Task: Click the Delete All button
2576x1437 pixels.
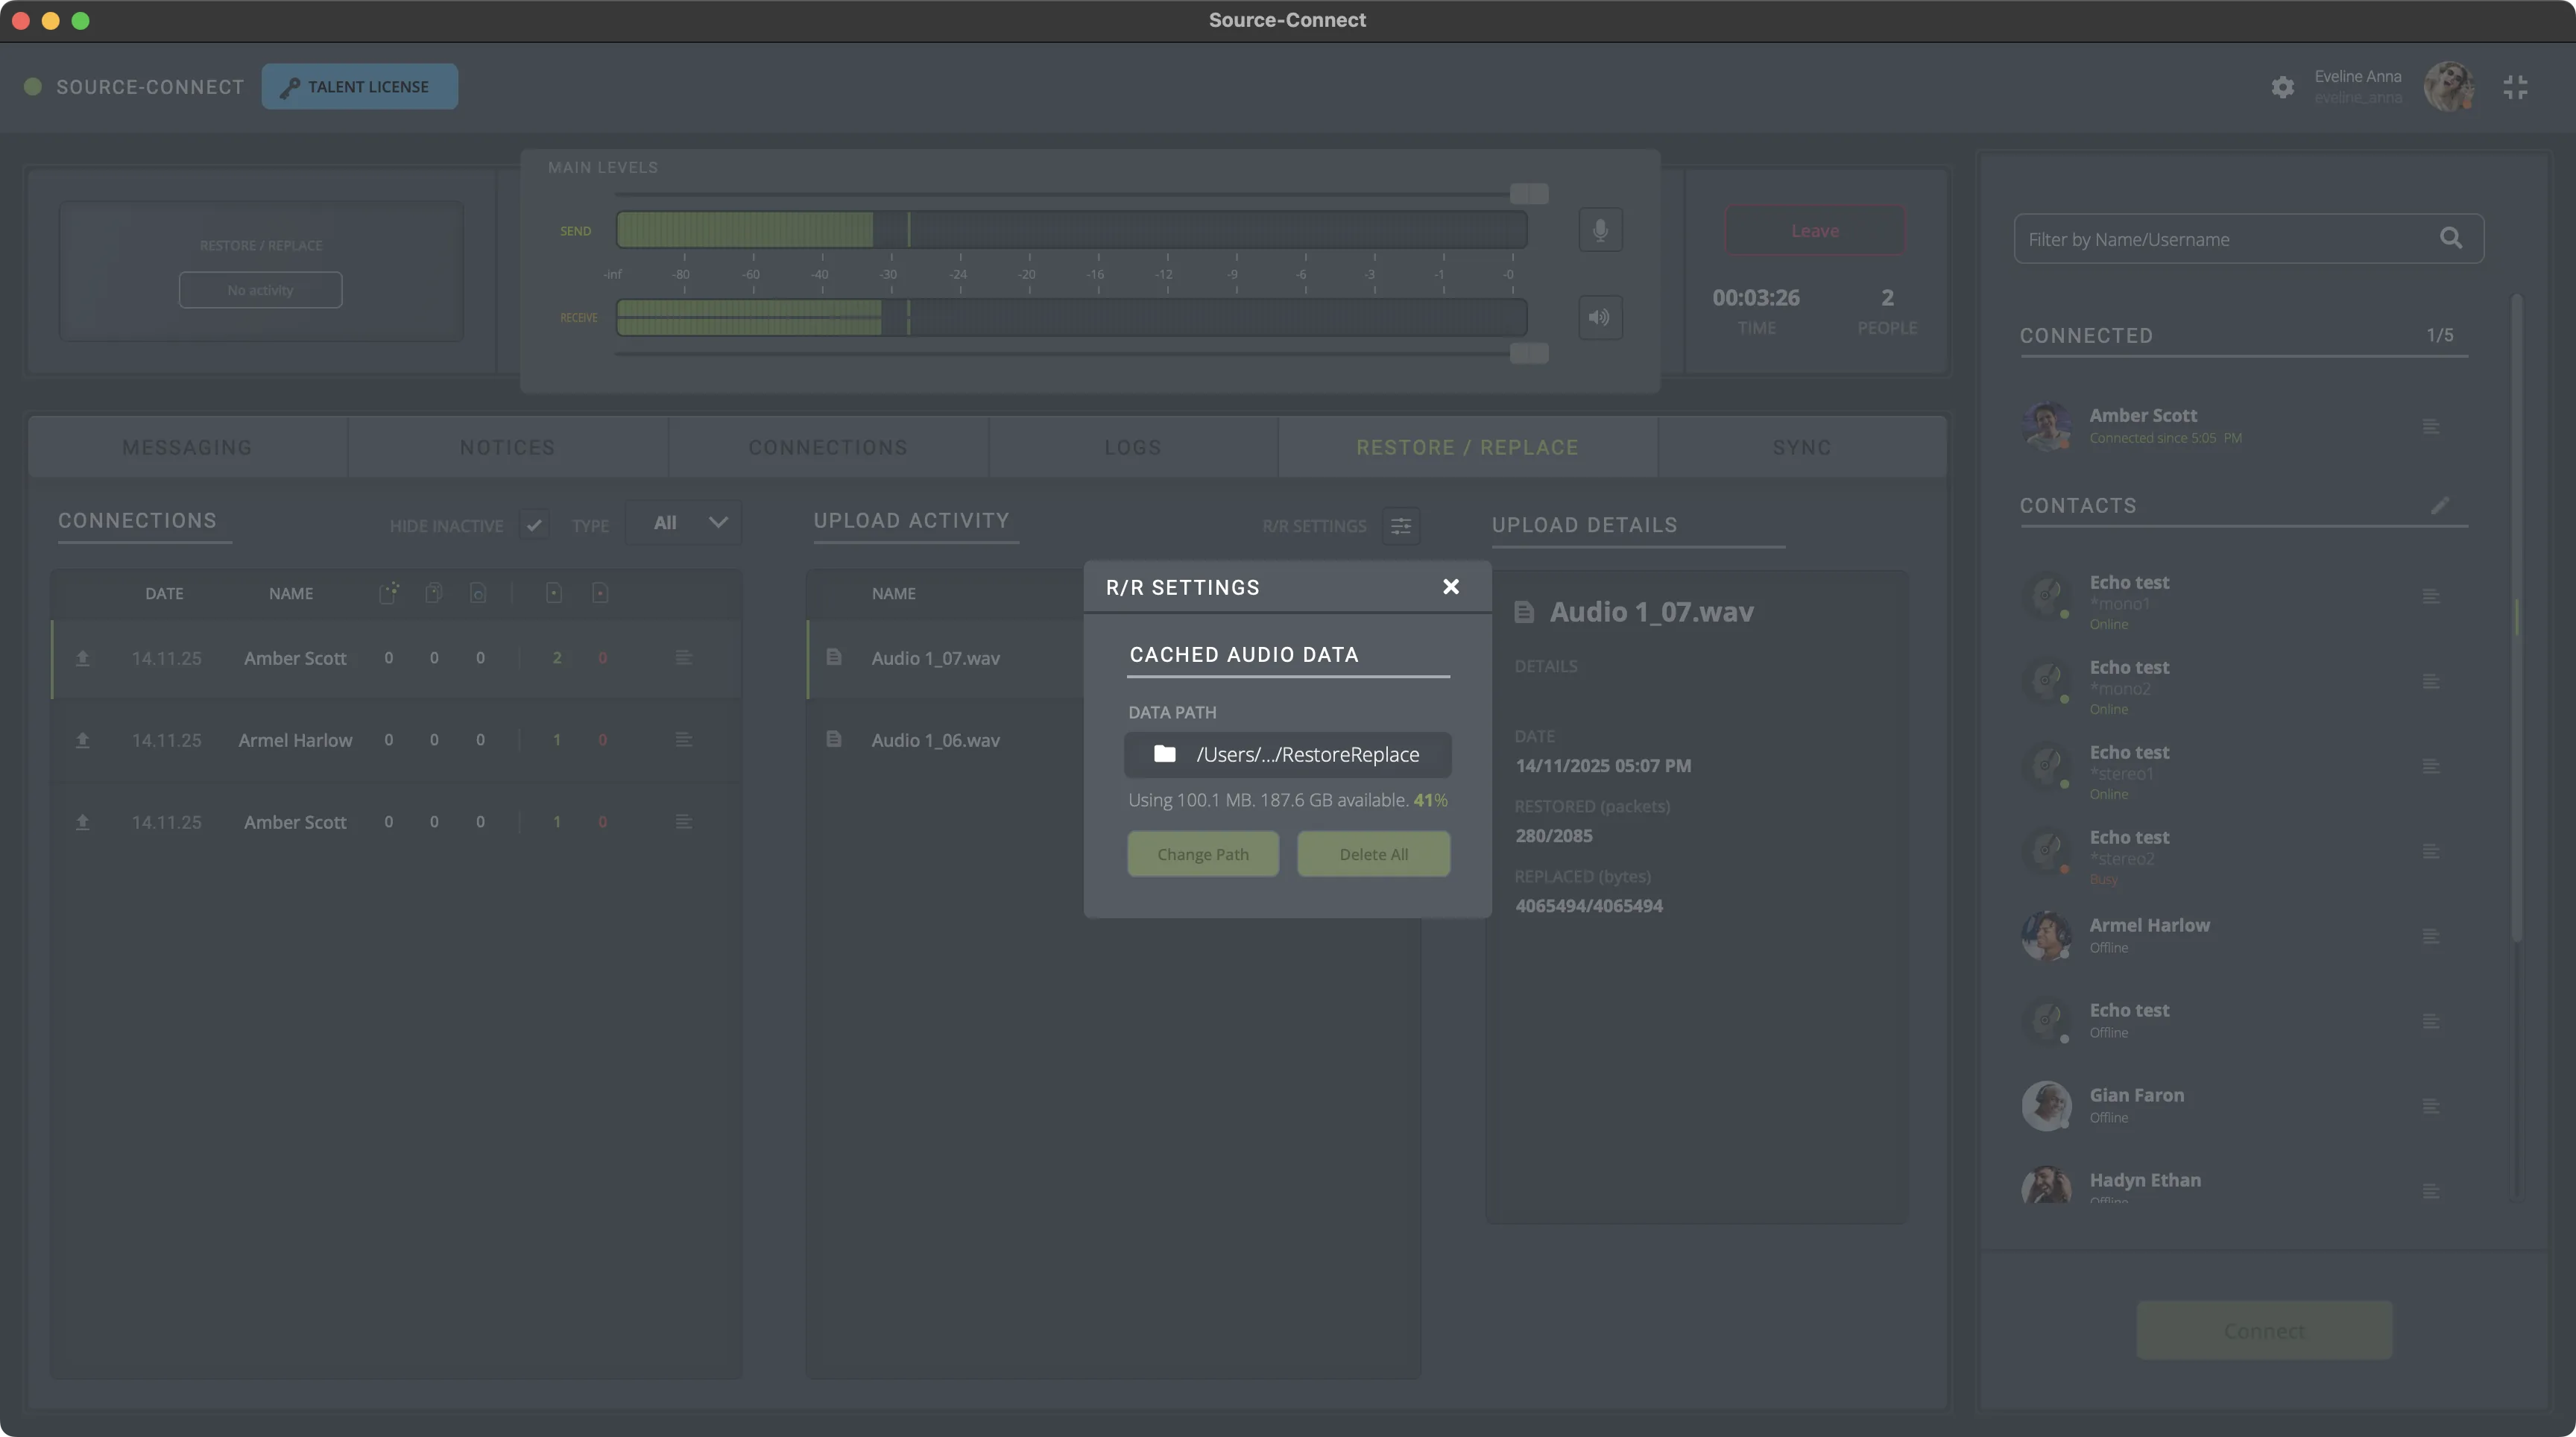Action: 1374,854
